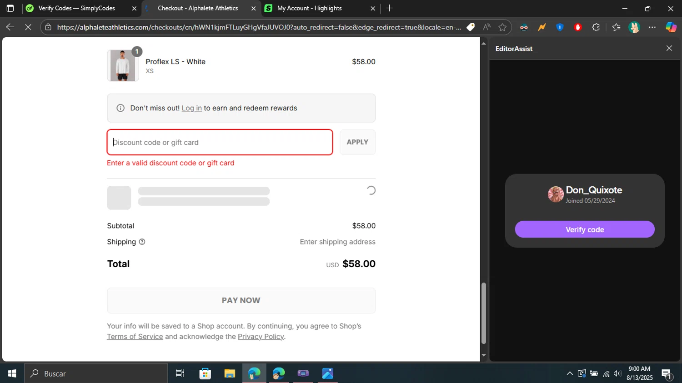Click the Log in rewards link
Viewport: 682px width, 383px height.
192,108
